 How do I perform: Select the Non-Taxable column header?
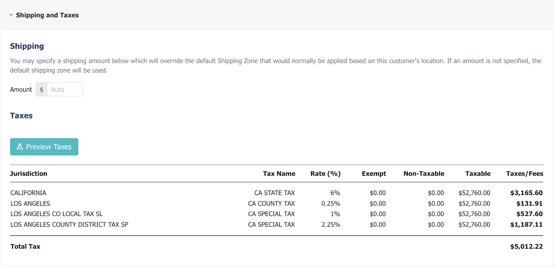tap(423, 174)
